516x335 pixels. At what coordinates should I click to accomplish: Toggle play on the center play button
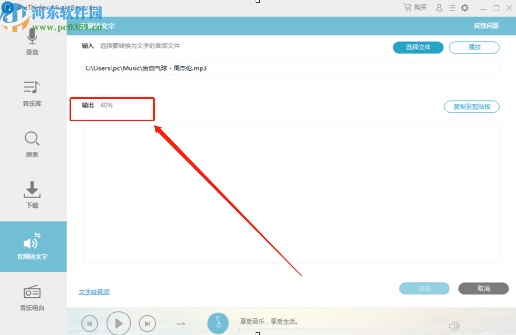pyautogui.click(x=118, y=323)
